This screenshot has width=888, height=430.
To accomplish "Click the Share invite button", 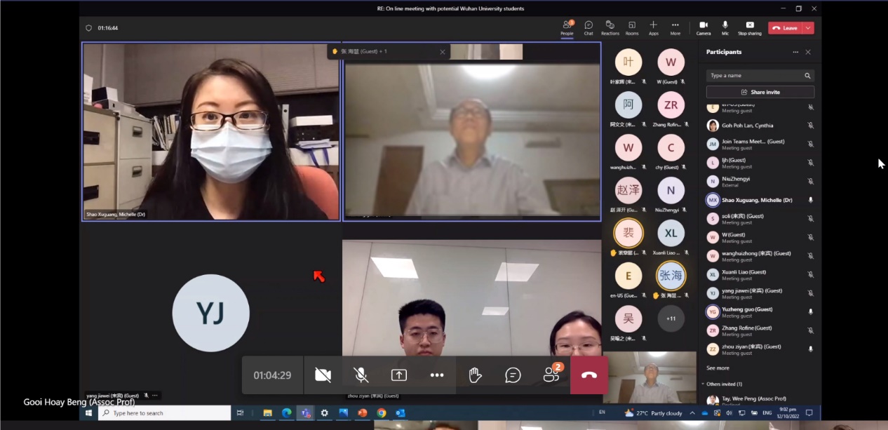I will (x=760, y=92).
